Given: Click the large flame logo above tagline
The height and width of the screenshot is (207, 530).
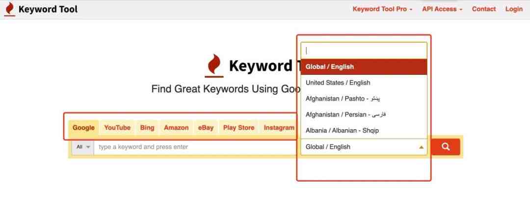Looking at the screenshot, I should pos(214,66).
